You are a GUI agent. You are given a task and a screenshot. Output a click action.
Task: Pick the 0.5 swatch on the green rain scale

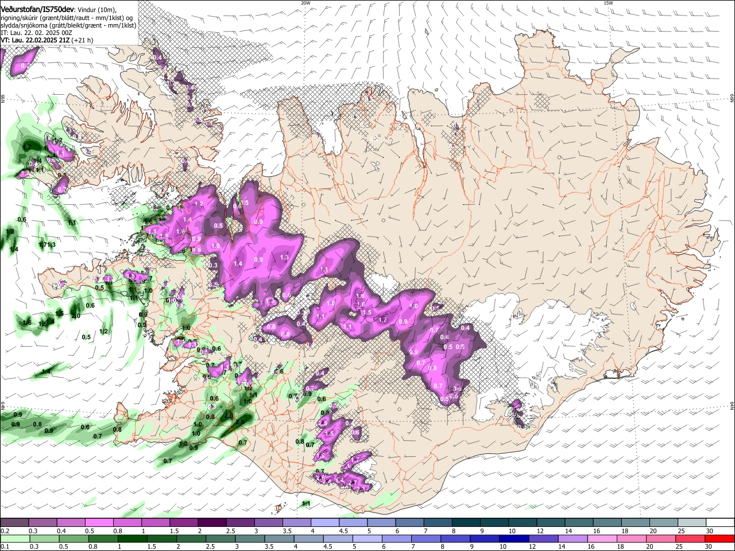pos(73,538)
